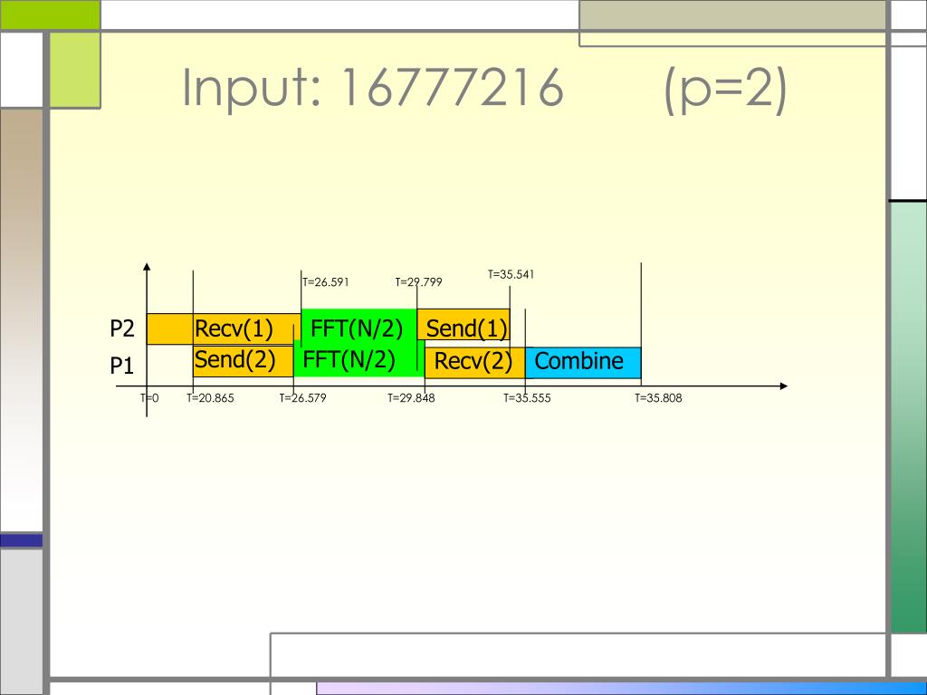Click the vertical axis arrowhead
927x695 pixels.
click(x=147, y=267)
